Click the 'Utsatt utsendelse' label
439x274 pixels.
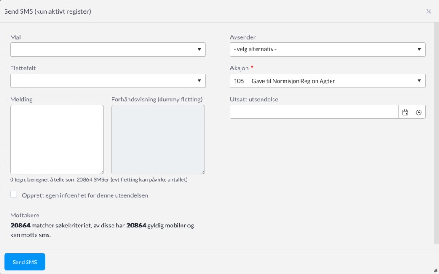click(x=254, y=99)
